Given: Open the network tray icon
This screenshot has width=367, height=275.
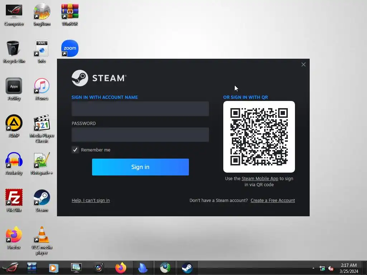Looking at the screenshot, I should click(x=322, y=269).
